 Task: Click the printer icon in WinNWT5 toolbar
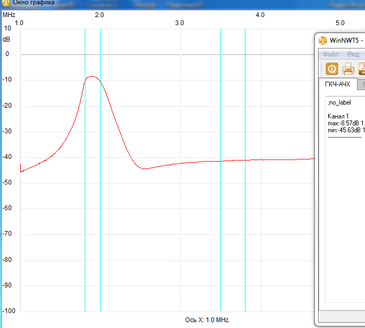point(348,69)
